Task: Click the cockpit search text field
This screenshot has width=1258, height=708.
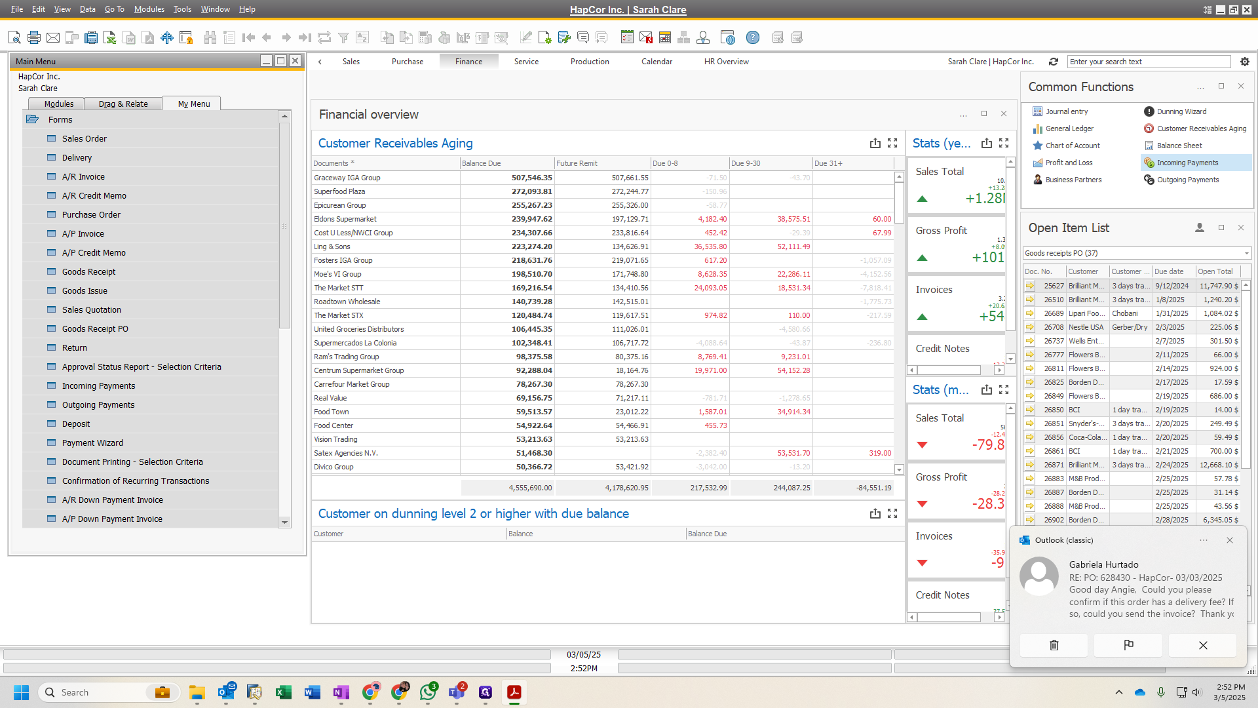Action: point(1149,62)
